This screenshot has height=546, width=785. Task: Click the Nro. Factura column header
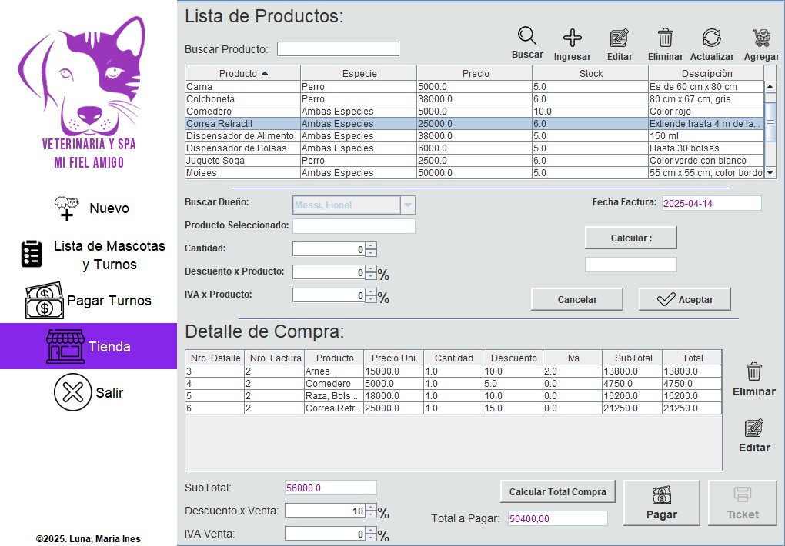275,358
